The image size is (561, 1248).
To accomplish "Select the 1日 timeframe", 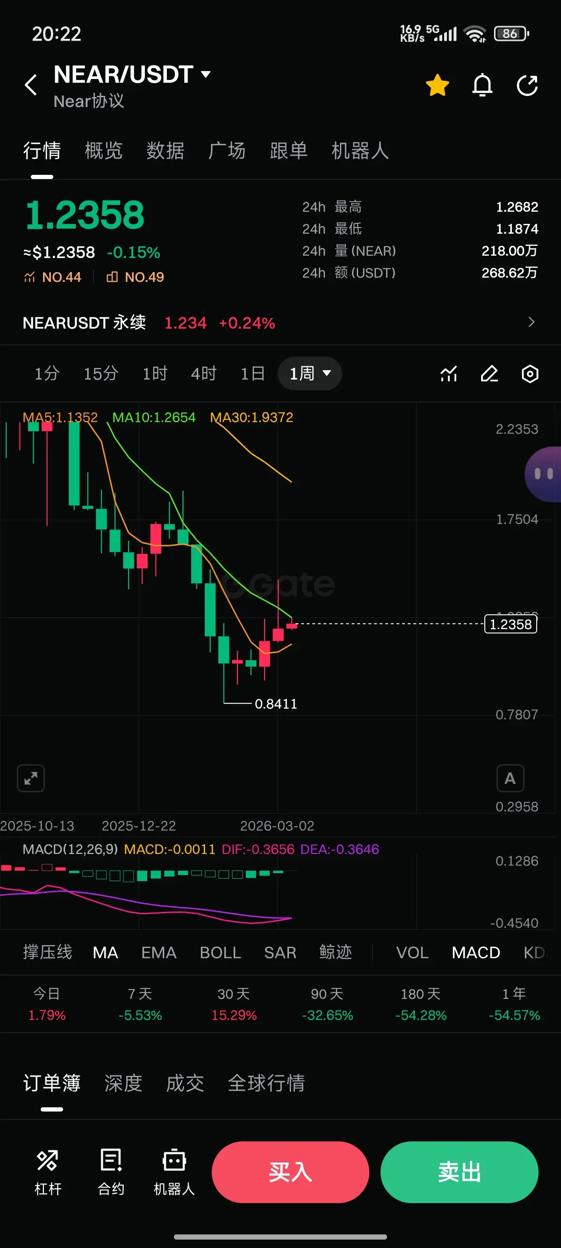I will pyautogui.click(x=253, y=373).
